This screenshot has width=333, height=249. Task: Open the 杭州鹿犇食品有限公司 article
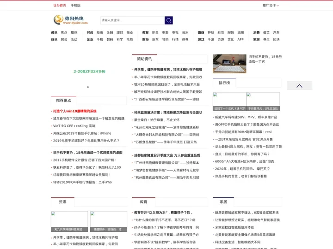(166, 178)
